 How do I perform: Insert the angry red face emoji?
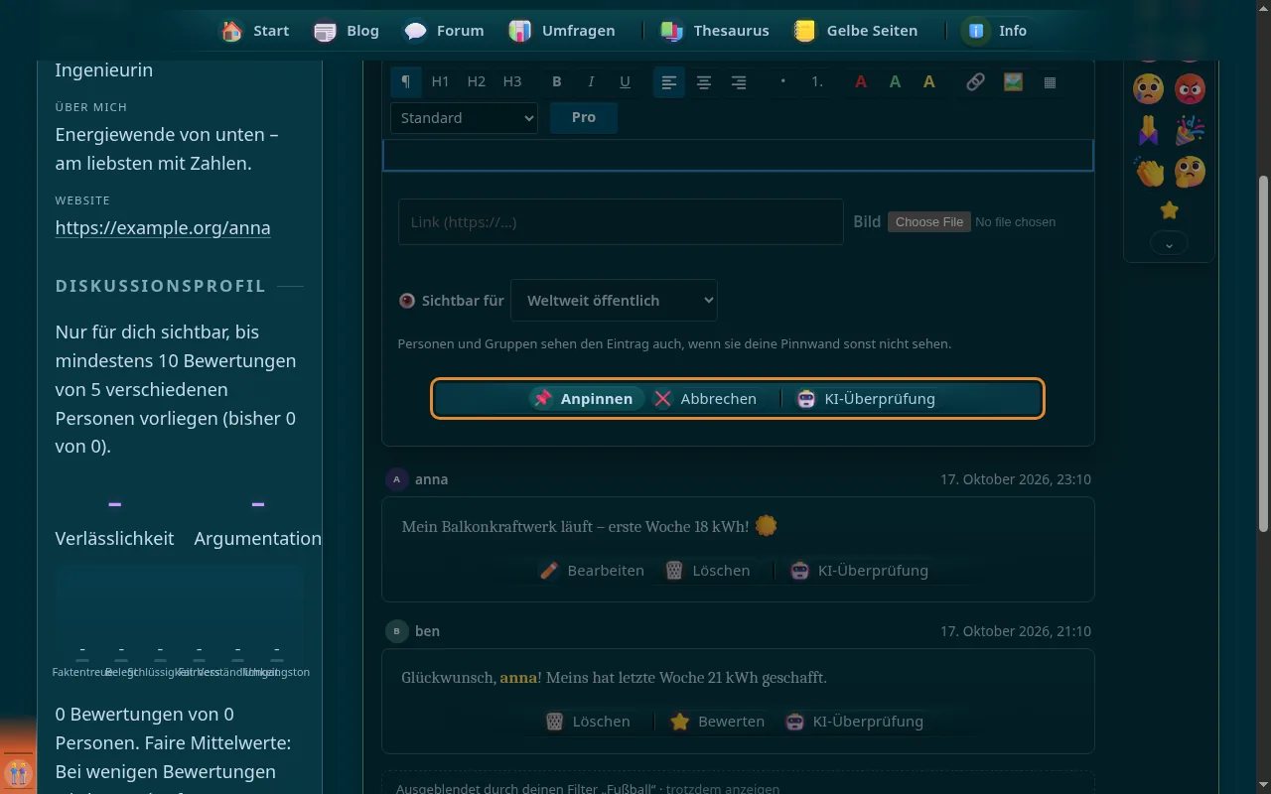click(x=1190, y=89)
